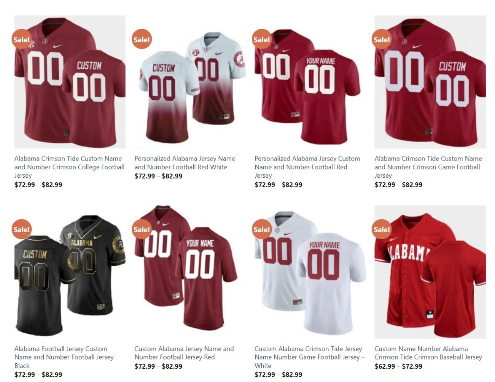Select the red-white gradient jersey image

190,82
